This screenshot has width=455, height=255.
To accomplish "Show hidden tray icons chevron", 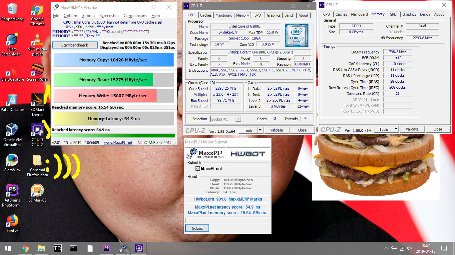I will point(386,248).
